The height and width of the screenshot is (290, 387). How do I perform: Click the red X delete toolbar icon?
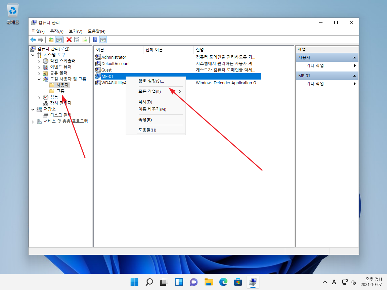pyautogui.click(x=69, y=40)
